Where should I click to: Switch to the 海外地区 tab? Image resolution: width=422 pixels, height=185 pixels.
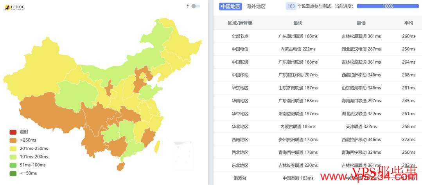pyautogui.click(x=256, y=7)
